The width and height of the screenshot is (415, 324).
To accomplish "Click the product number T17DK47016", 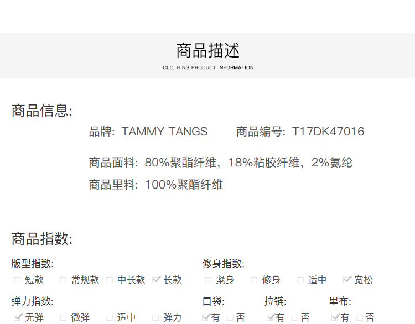I will pos(328,132).
